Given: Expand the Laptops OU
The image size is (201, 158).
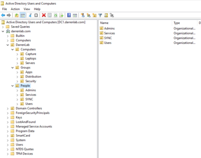Looking at the screenshot, I should pyautogui.click(x=17, y=59).
